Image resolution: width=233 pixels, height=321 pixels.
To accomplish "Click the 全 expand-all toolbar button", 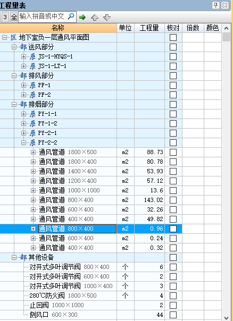I will [x=14, y=17].
